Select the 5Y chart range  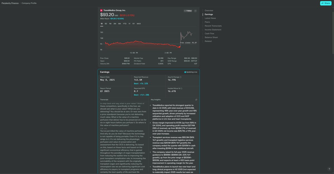point(134,24)
